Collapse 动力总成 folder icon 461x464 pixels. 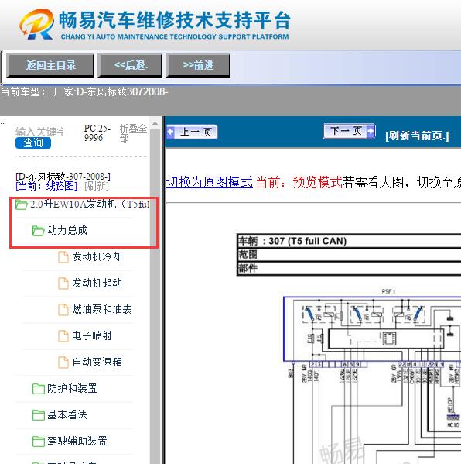pyautogui.click(x=39, y=231)
